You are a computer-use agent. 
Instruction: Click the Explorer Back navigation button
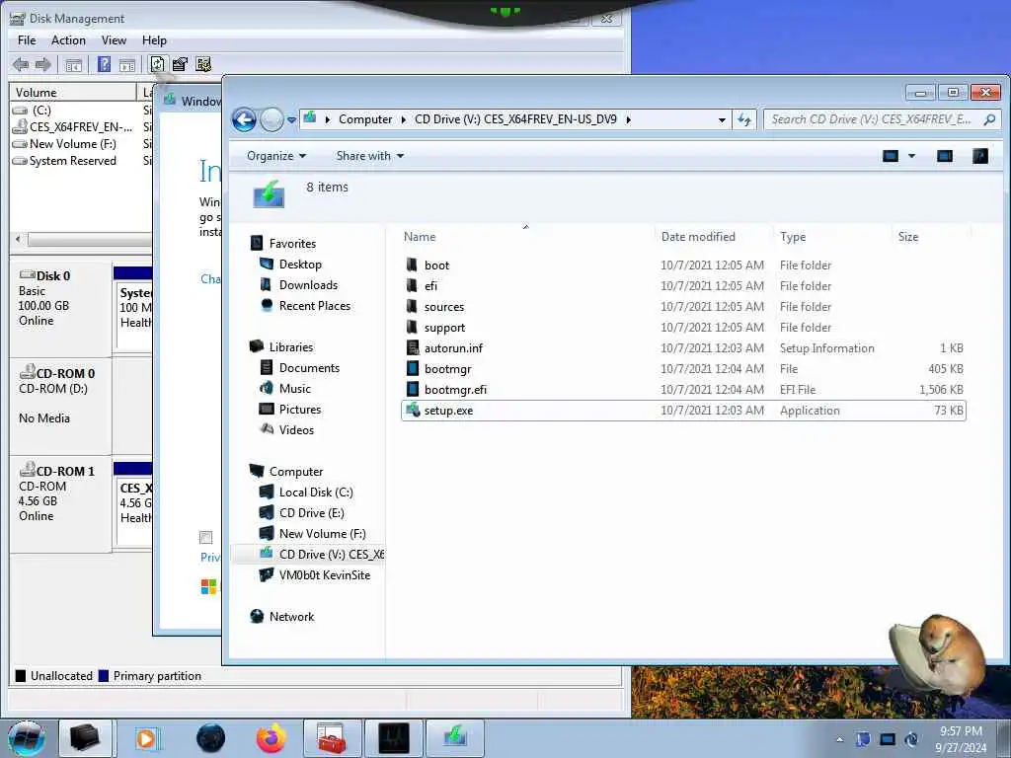245,119
